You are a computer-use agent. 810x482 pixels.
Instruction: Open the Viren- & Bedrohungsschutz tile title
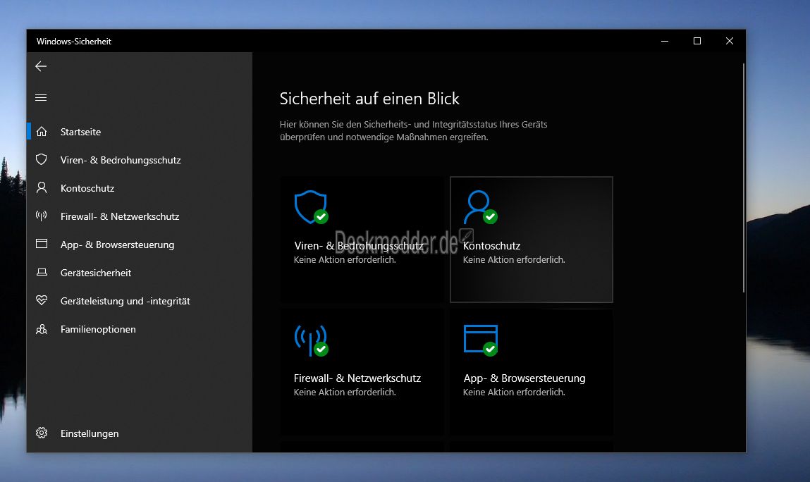click(x=359, y=246)
